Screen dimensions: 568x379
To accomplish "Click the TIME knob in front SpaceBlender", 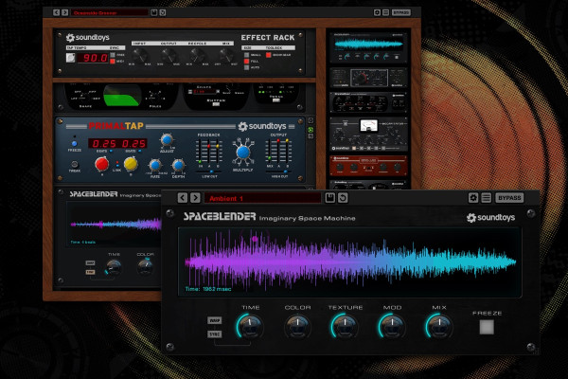I will point(250,326).
